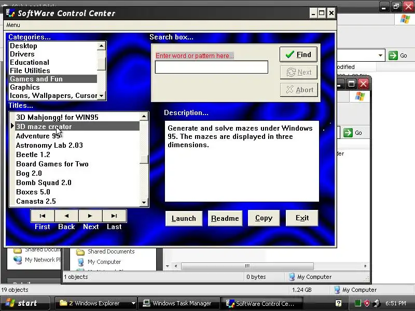The height and width of the screenshot is (311, 415).
Task: Click the Abort search button
Action: (x=299, y=90)
